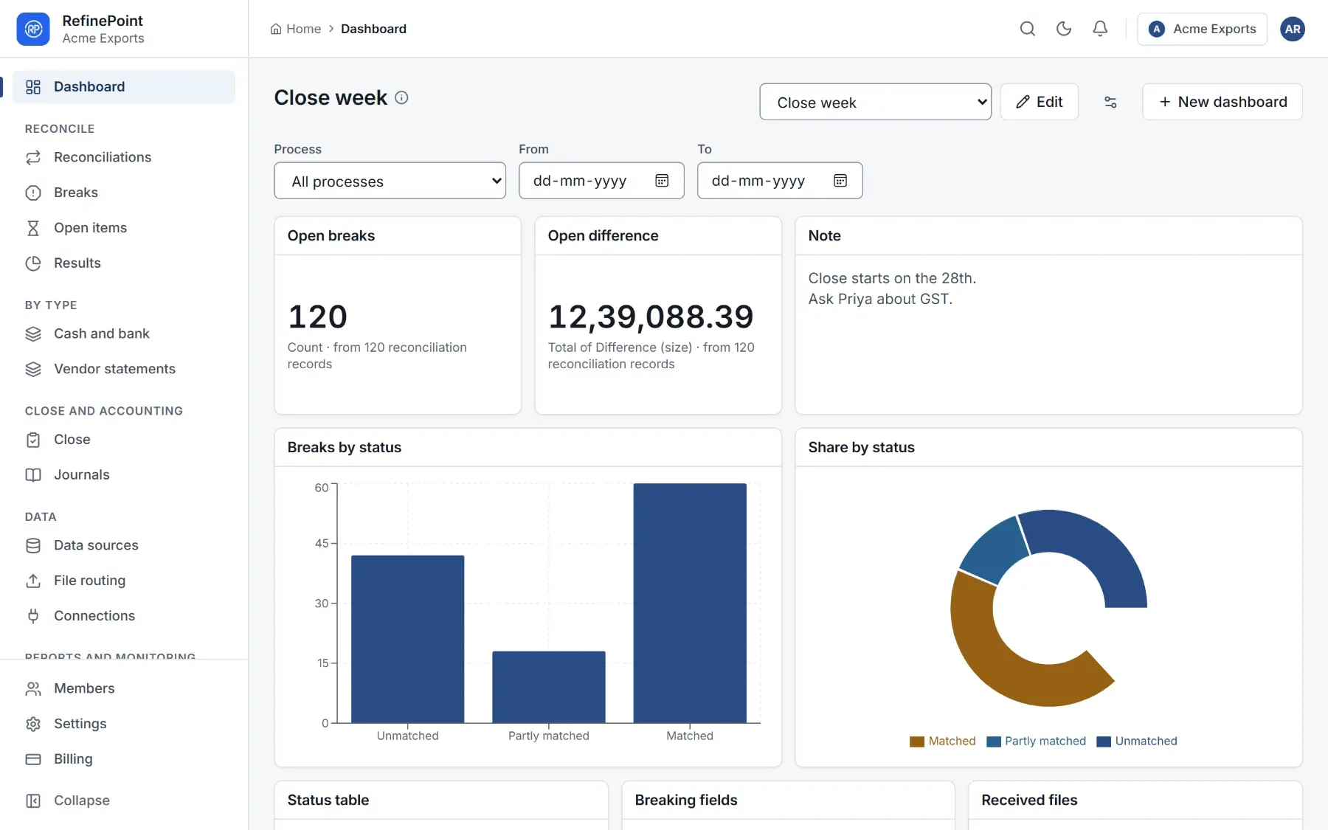Click the dashboard filter settings icon
The width and height of the screenshot is (1328, 830).
(x=1110, y=102)
